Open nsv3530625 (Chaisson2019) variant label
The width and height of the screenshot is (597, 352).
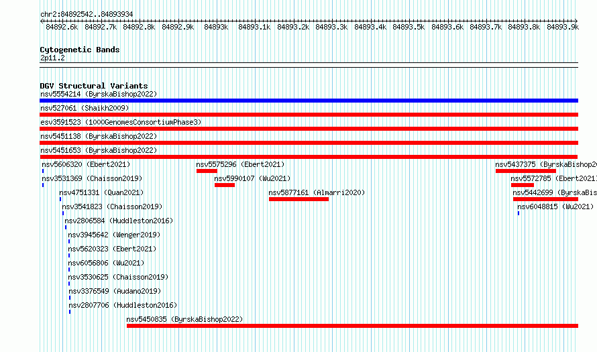[x=118, y=277]
